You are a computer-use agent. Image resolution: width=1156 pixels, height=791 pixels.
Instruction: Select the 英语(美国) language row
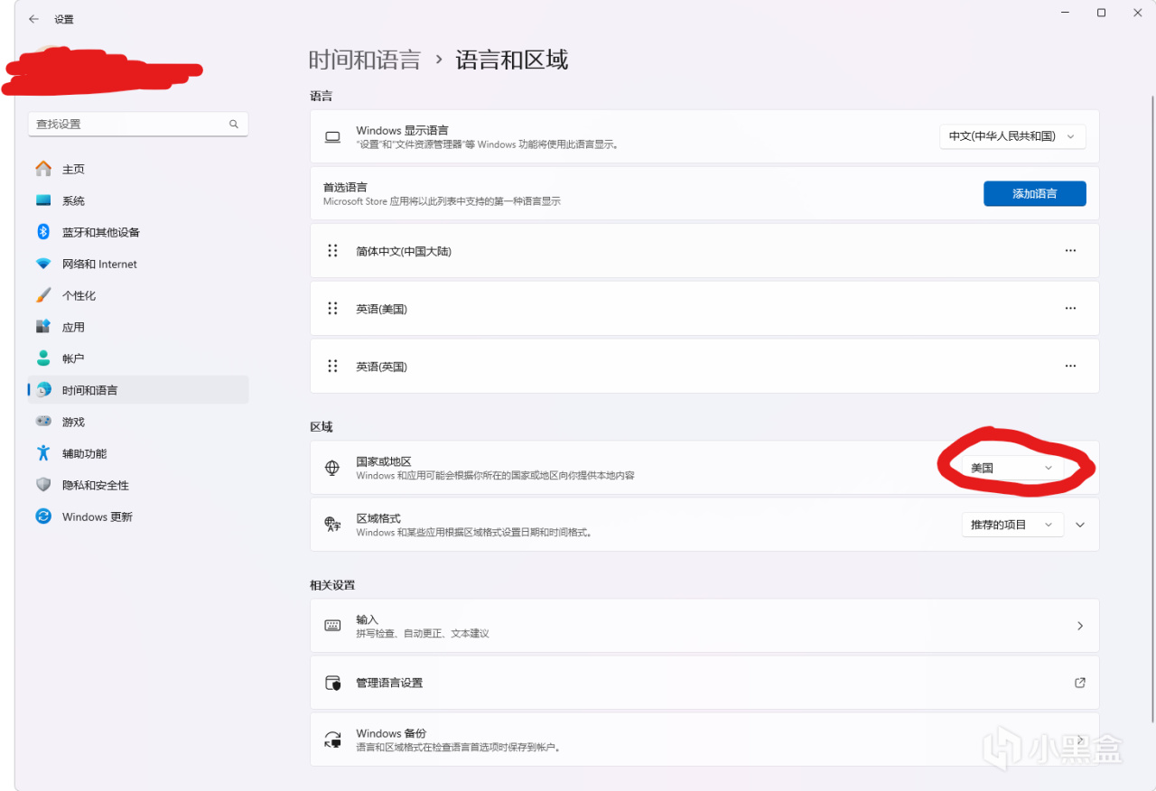[x=704, y=309]
